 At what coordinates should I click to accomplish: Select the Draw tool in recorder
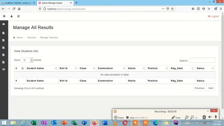click(x=176, y=118)
